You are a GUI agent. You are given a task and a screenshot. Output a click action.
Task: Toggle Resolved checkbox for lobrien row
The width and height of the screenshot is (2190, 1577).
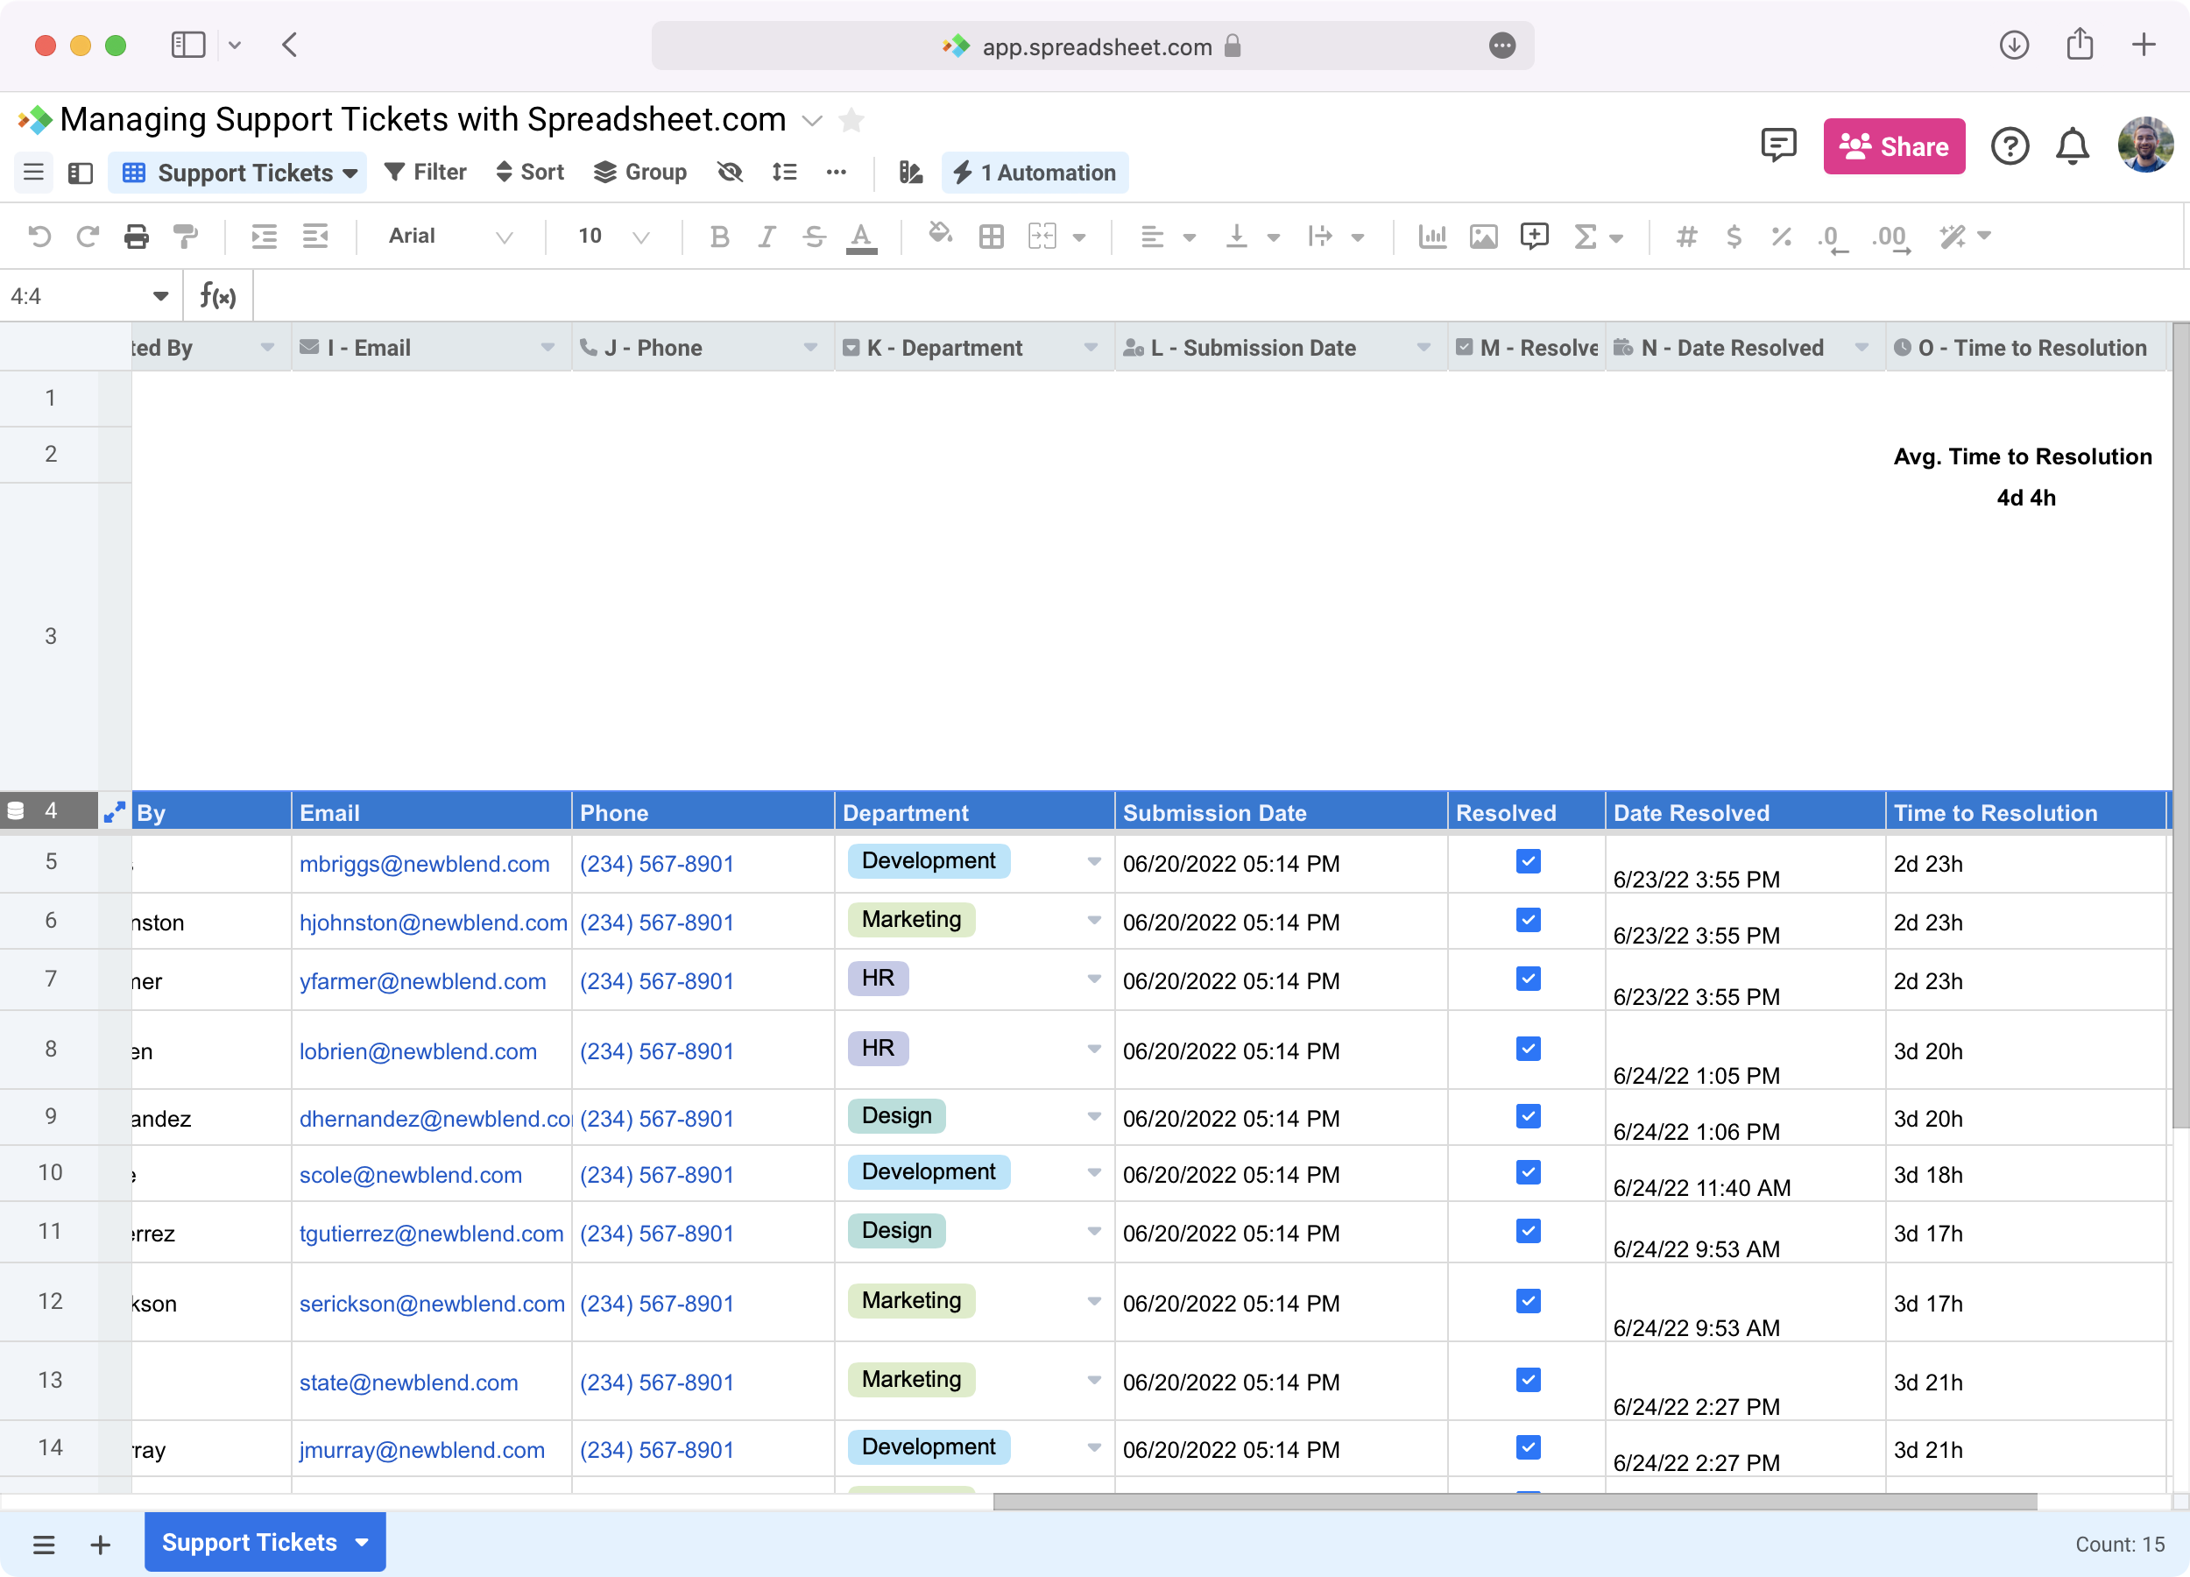point(1528,1049)
